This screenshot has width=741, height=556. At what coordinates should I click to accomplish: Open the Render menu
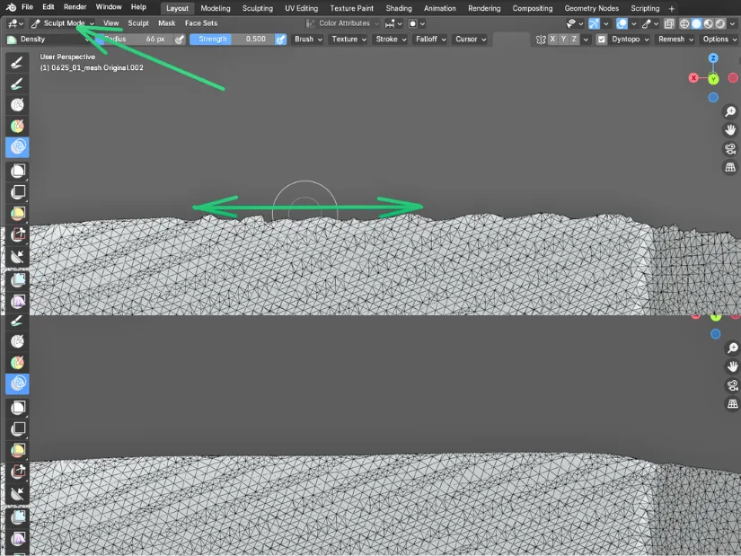point(75,7)
